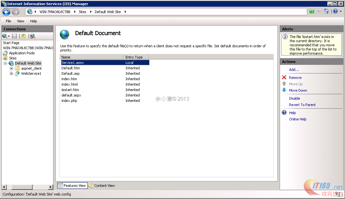Click the Application Pools icon

[x=5, y=53]
